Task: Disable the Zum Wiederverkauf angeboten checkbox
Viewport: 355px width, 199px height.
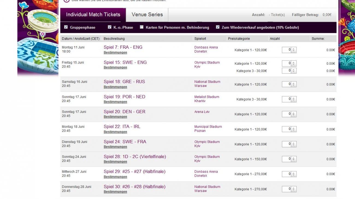Action: 218,27
